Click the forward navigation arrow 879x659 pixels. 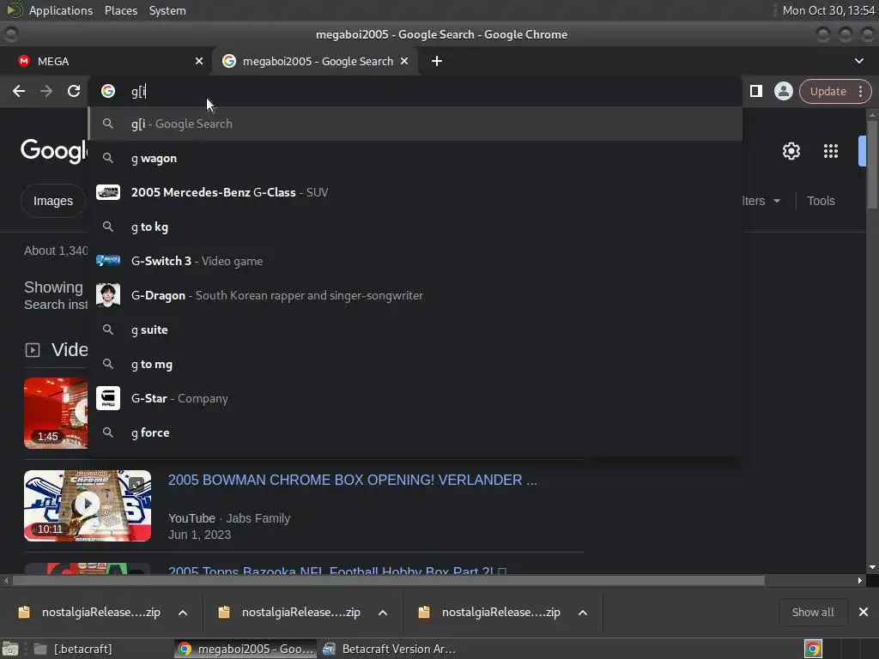click(x=46, y=91)
